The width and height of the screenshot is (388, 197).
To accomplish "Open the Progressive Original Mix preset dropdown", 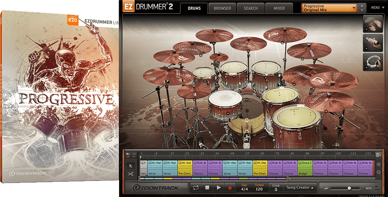I will pos(329,8).
